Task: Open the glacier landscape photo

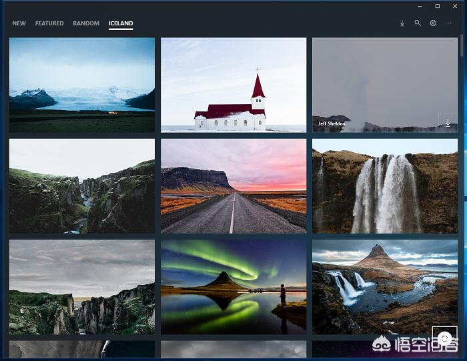Action: pos(82,84)
